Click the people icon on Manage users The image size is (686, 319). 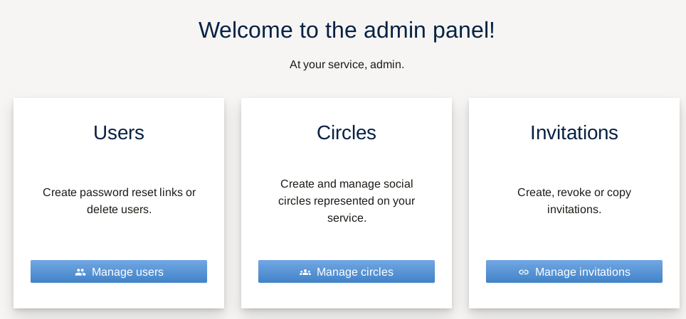coord(80,272)
